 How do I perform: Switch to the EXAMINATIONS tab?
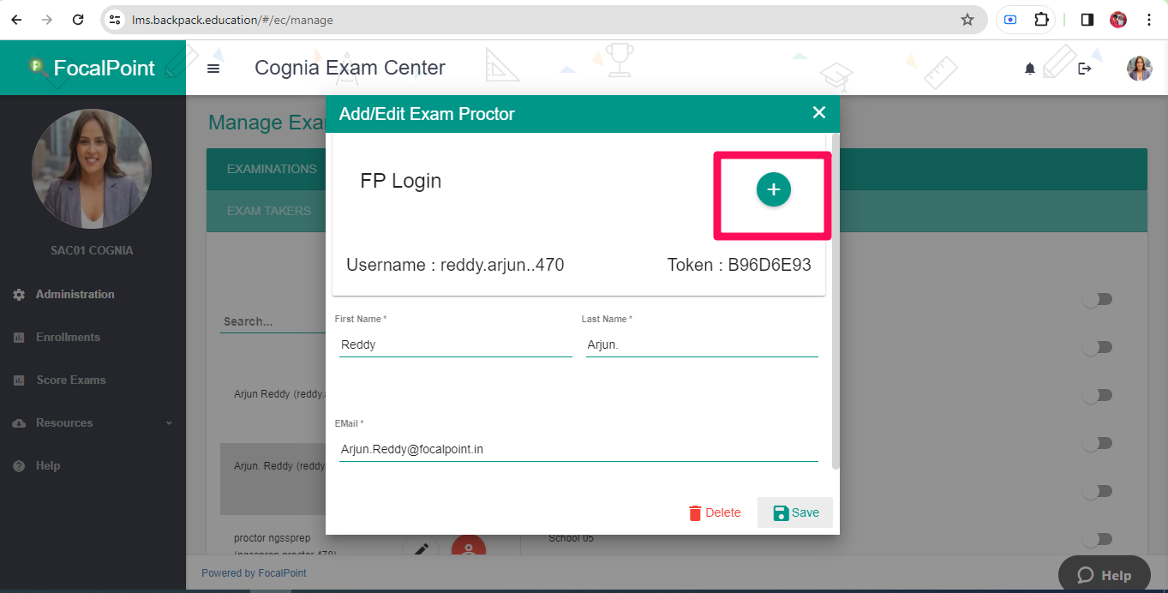(x=272, y=169)
